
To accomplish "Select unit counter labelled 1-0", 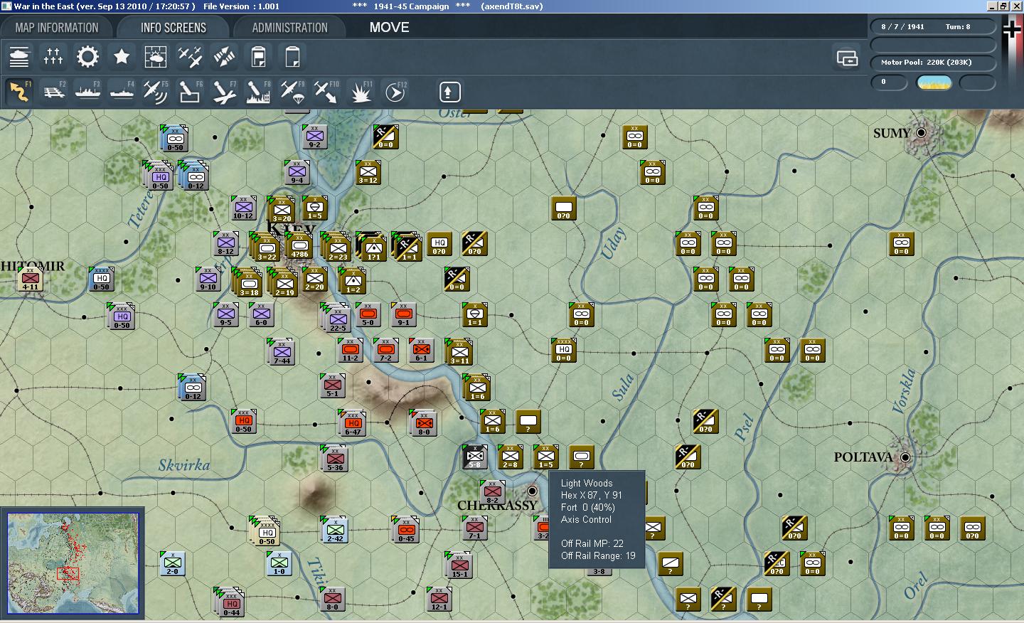I will [x=279, y=564].
